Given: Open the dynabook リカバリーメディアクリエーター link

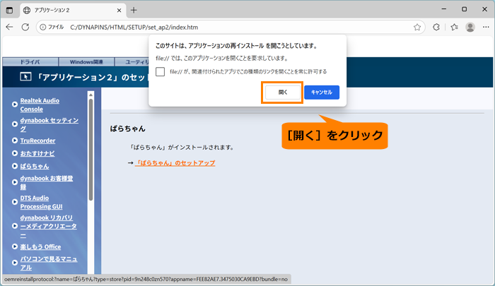Looking at the screenshot, I should pyautogui.click(x=48, y=226).
